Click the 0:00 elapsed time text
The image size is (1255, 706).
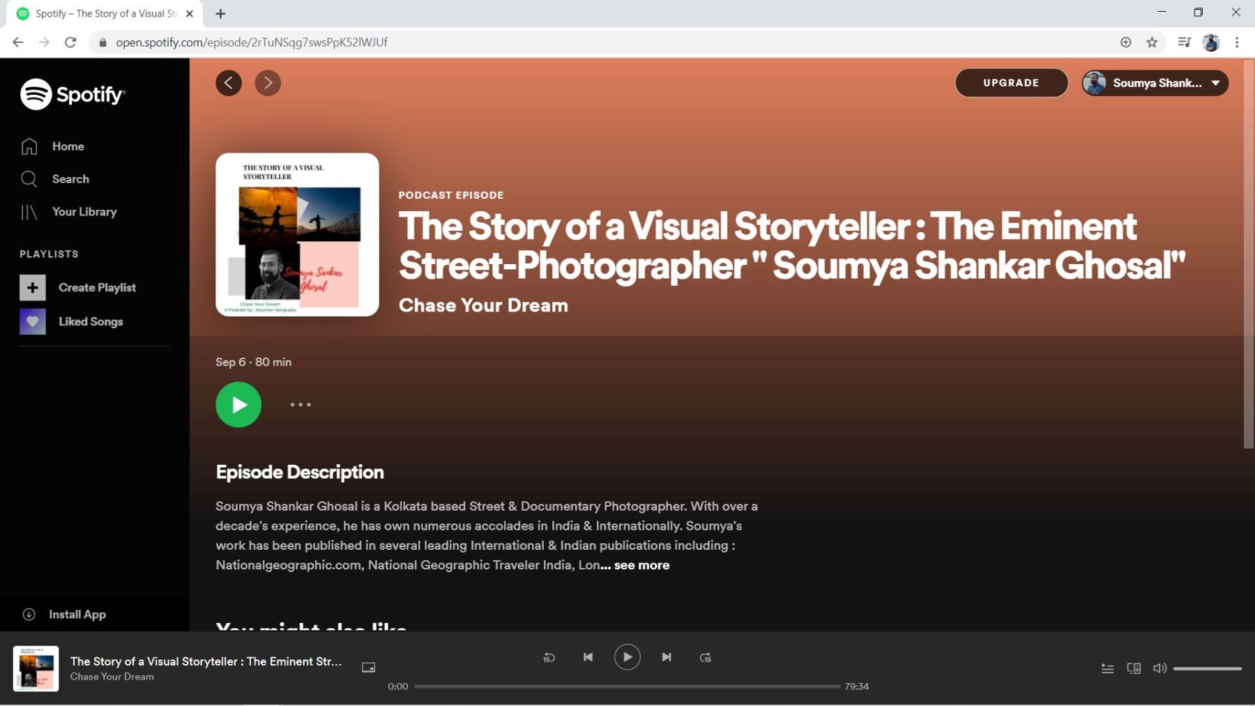tap(398, 686)
